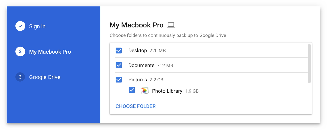Viewport: 327px width, 130px height.
Task: Disable the Photo Library checkbox
Action: pyautogui.click(x=132, y=90)
